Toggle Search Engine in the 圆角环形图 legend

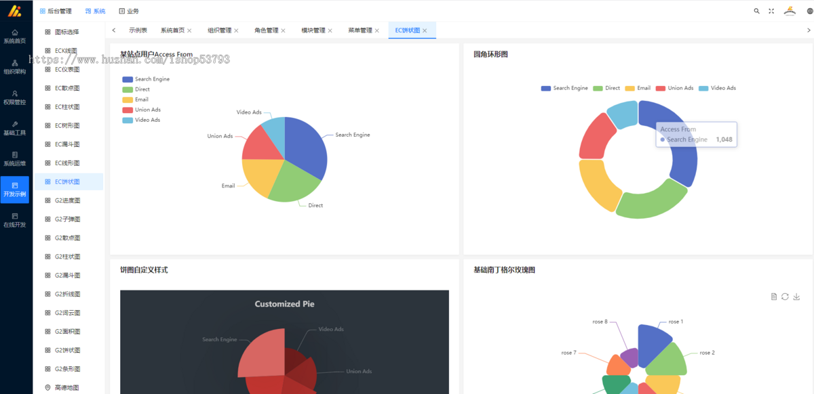click(564, 88)
